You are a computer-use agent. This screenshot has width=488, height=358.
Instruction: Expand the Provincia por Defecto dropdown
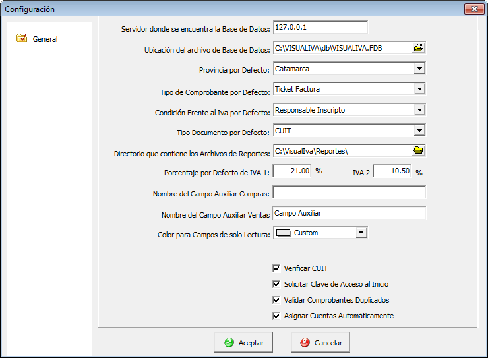[419, 68]
